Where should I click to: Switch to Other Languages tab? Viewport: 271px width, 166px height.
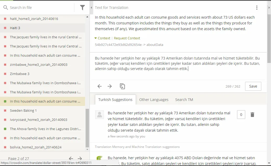tap(154, 100)
